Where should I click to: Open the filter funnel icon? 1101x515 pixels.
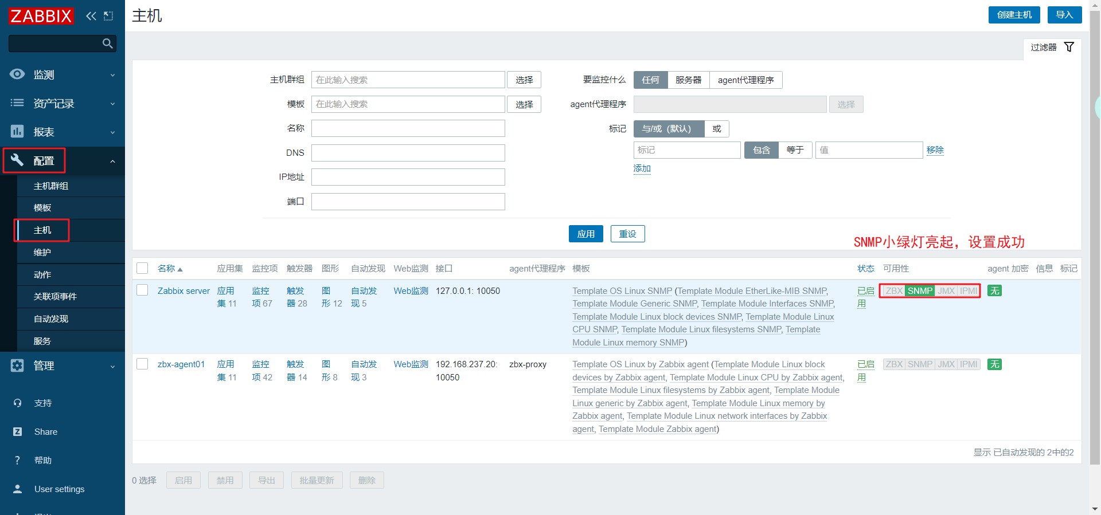pyautogui.click(x=1069, y=47)
